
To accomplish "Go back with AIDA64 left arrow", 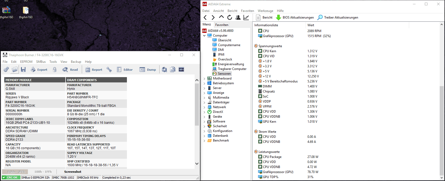I will pos(205,17).
